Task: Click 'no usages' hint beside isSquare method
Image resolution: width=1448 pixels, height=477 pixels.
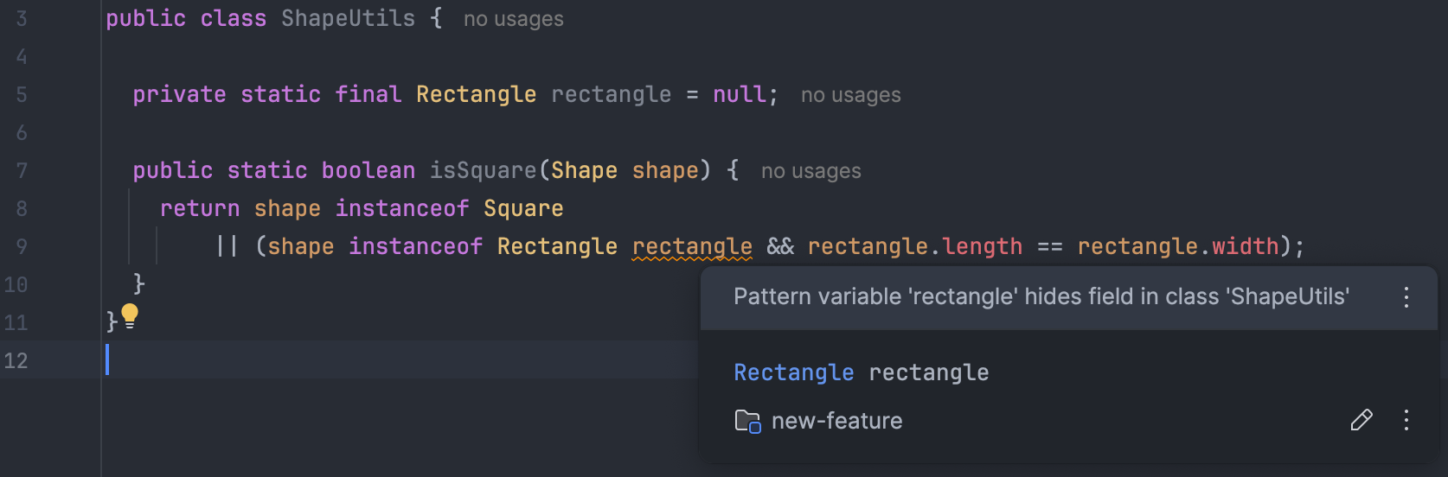Action: (x=810, y=171)
